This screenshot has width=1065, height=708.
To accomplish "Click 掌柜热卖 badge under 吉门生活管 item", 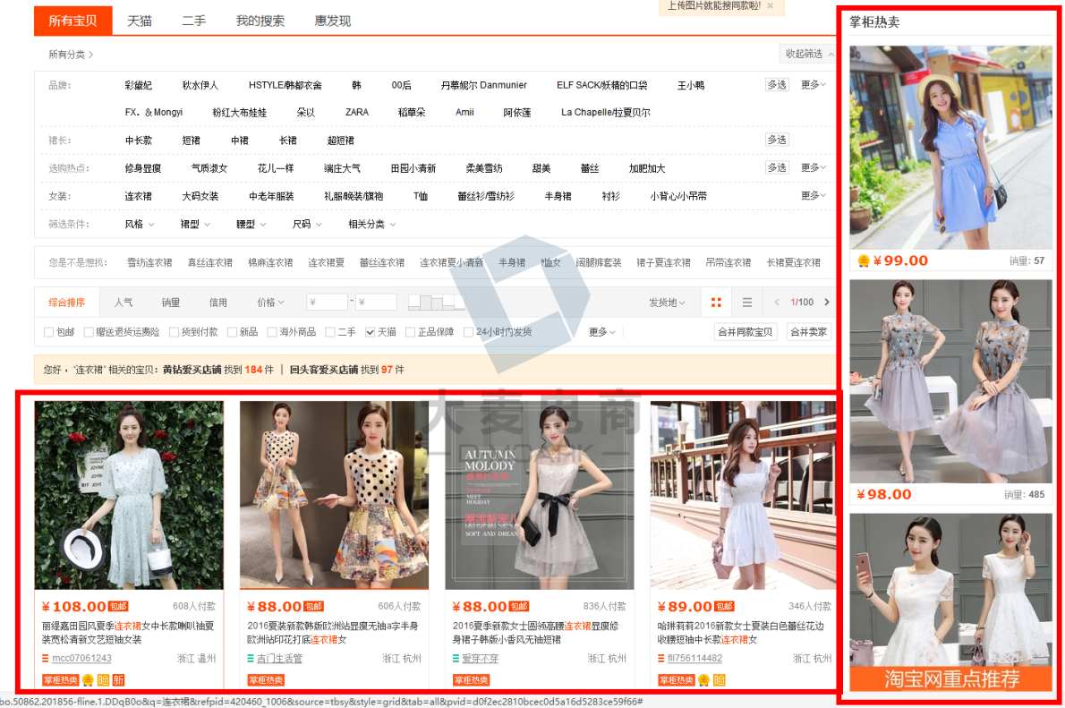I will point(266,680).
